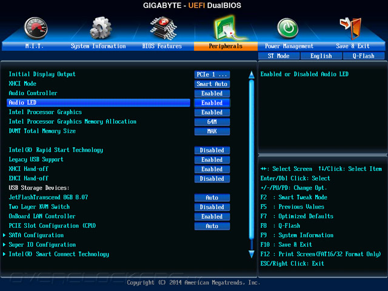Select Audio Controller label
Image resolution: width=388 pixels, height=291 pixels.
[33, 93]
